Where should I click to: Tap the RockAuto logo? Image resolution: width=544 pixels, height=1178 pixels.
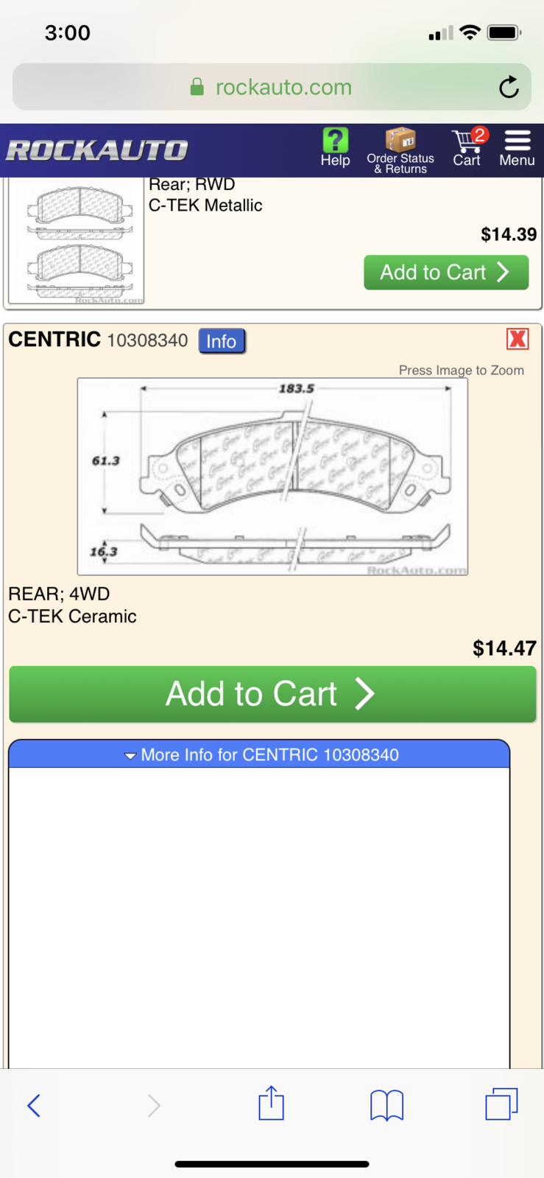[x=97, y=150]
